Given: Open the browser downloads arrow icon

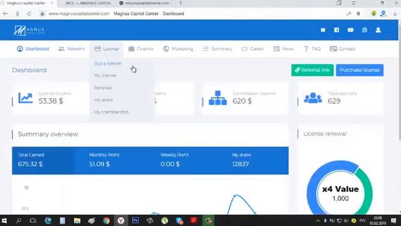Looking at the screenshot, I should [395, 14].
